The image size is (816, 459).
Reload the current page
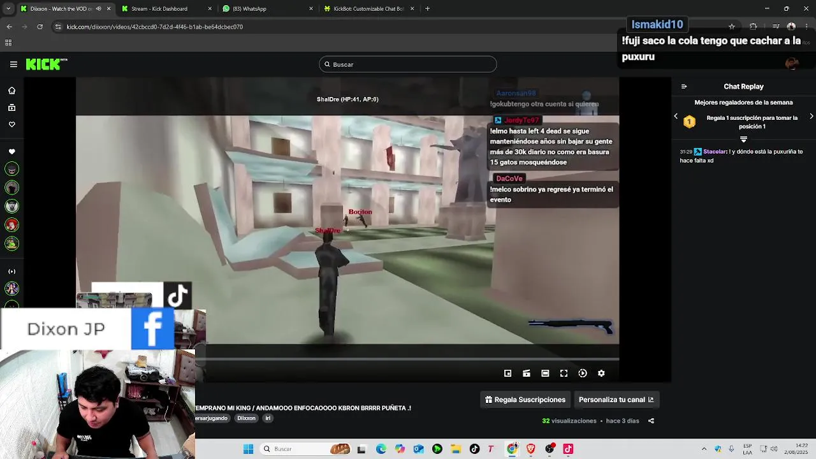40,27
